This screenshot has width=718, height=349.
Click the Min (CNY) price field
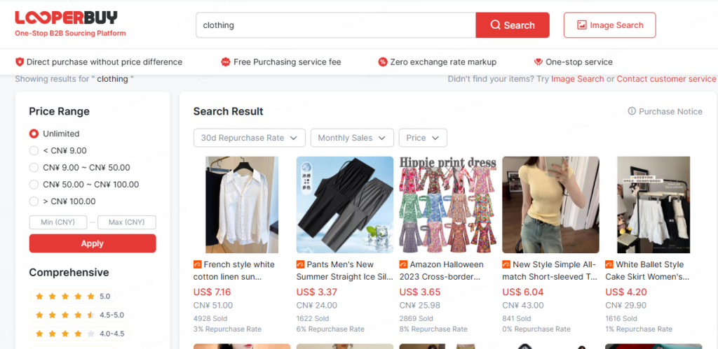tap(58, 222)
